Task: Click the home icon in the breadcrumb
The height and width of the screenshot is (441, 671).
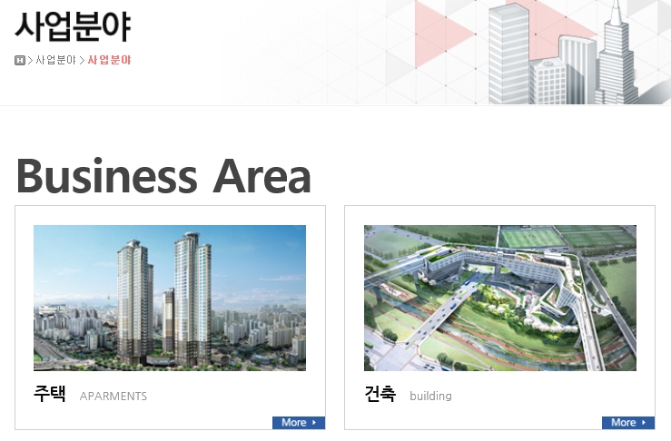Action: click(x=20, y=60)
